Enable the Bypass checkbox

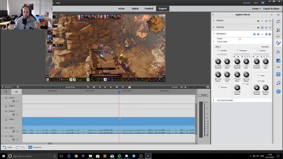pos(240,39)
